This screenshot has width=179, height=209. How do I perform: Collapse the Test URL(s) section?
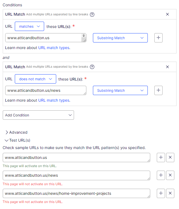tap(17, 140)
